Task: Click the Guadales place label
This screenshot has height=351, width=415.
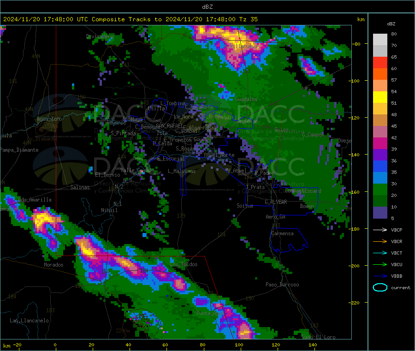Action: pyautogui.click(x=246, y=99)
